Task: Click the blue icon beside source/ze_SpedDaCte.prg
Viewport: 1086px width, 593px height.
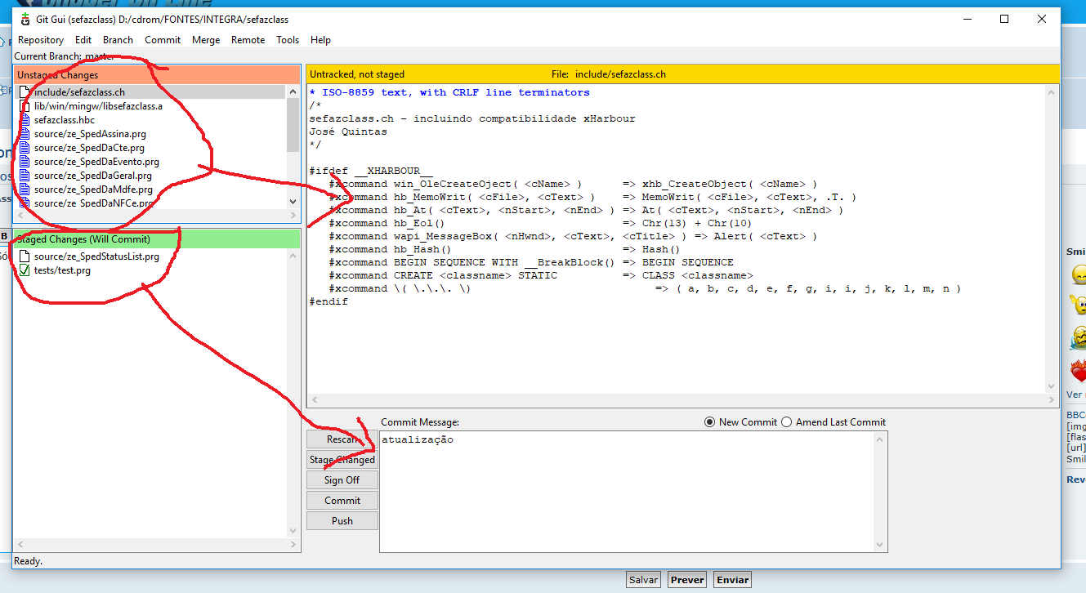Action: 25,148
